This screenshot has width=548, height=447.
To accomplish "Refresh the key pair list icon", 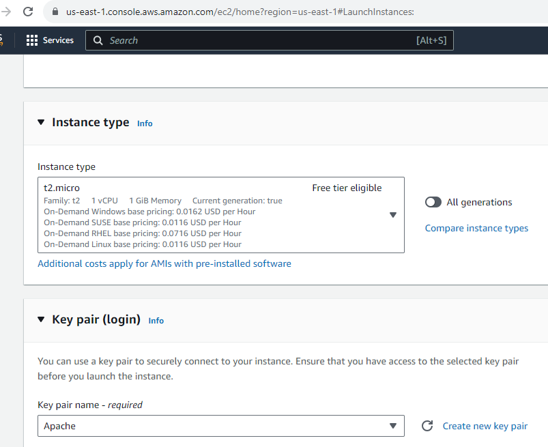I will coord(427,426).
